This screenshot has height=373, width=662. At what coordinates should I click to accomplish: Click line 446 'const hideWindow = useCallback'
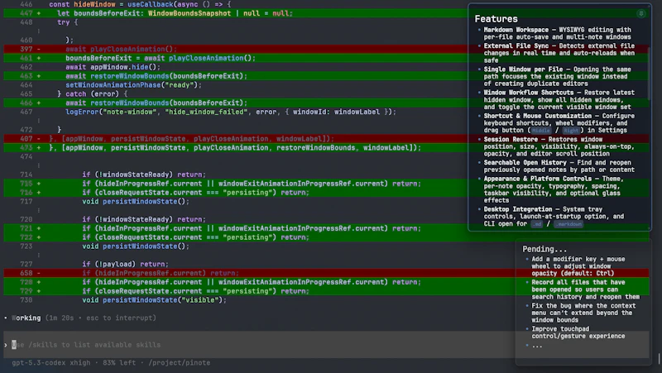coord(140,4)
